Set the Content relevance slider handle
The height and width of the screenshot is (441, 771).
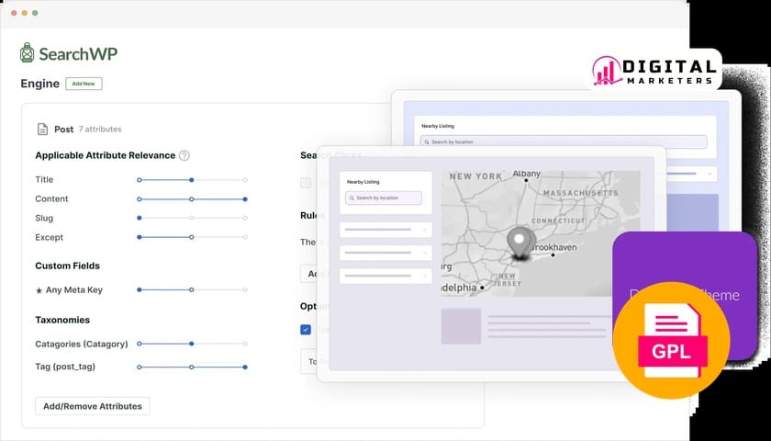pos(245,199)
